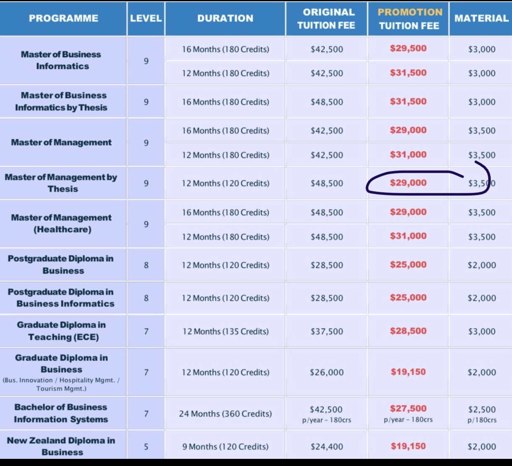Viewport: 512px width, 466px height.
Task: Click the $27,500 per year promotion fee
Action: pos(408,409)
